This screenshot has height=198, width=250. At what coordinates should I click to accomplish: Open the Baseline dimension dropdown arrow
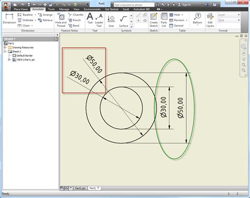(x=35, y=15)
